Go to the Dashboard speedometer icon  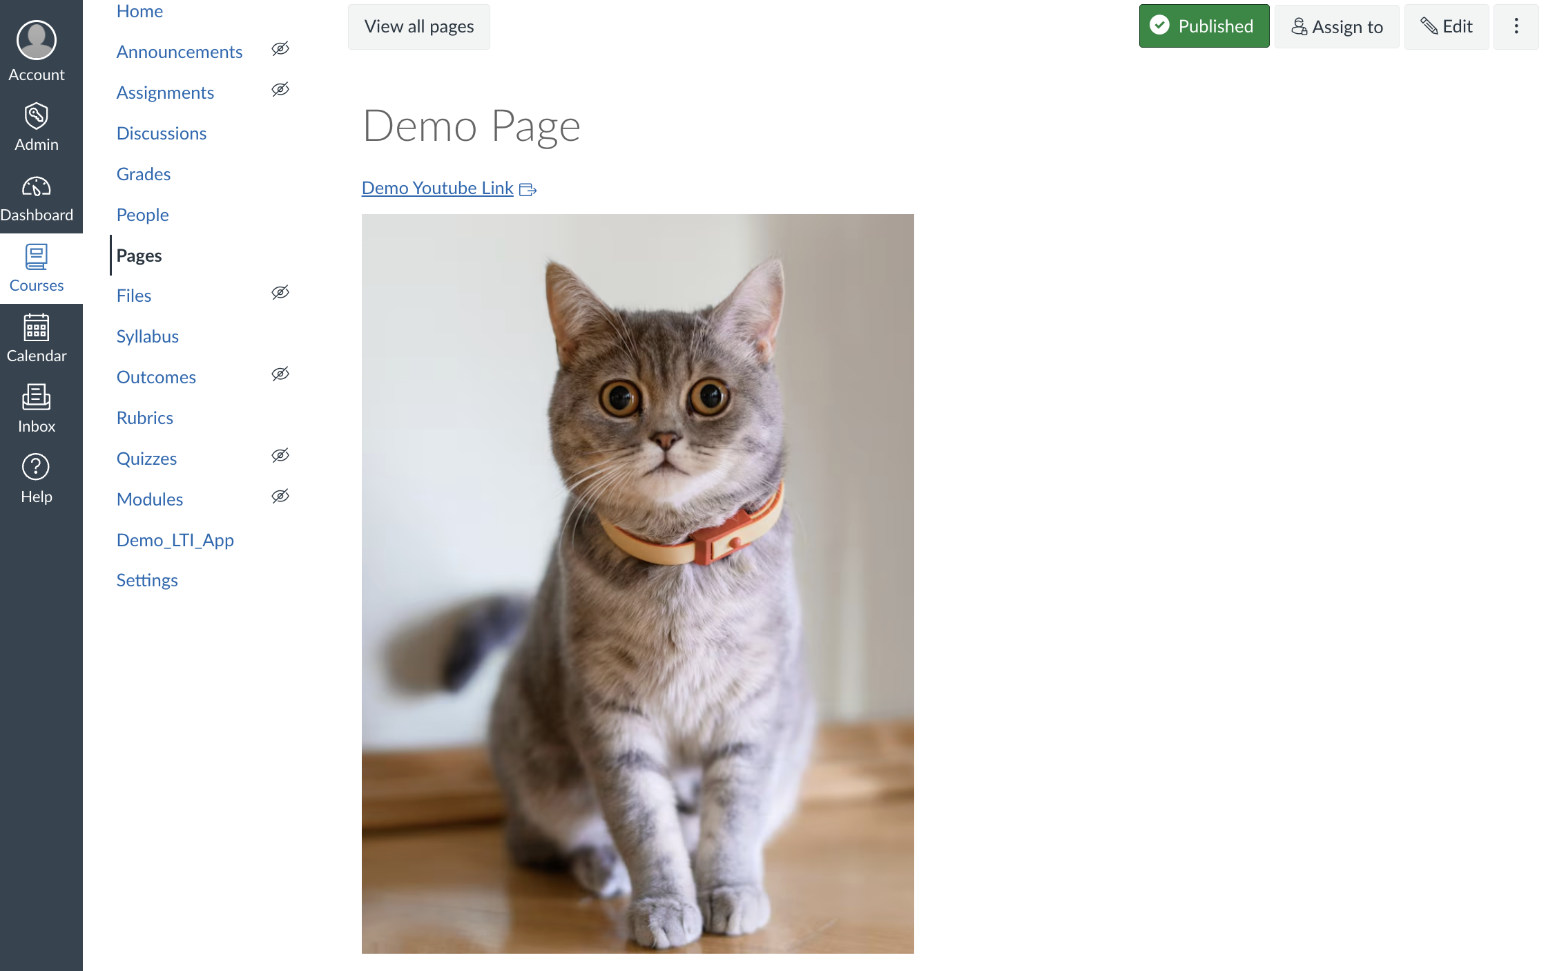[x=37, y=187]
